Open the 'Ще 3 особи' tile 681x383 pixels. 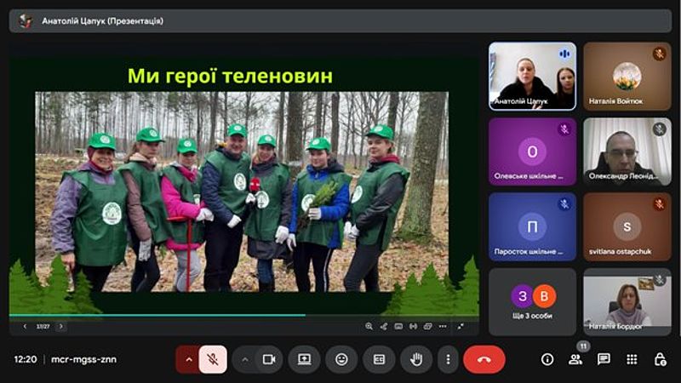pos(532,301)
